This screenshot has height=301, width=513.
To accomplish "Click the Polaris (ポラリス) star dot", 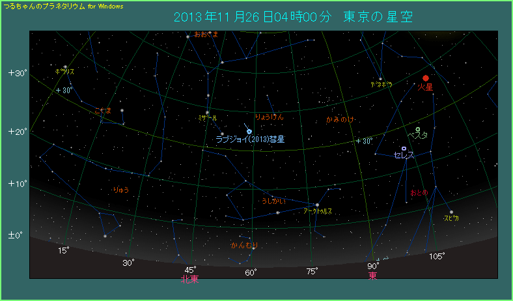I will (64, 66).
